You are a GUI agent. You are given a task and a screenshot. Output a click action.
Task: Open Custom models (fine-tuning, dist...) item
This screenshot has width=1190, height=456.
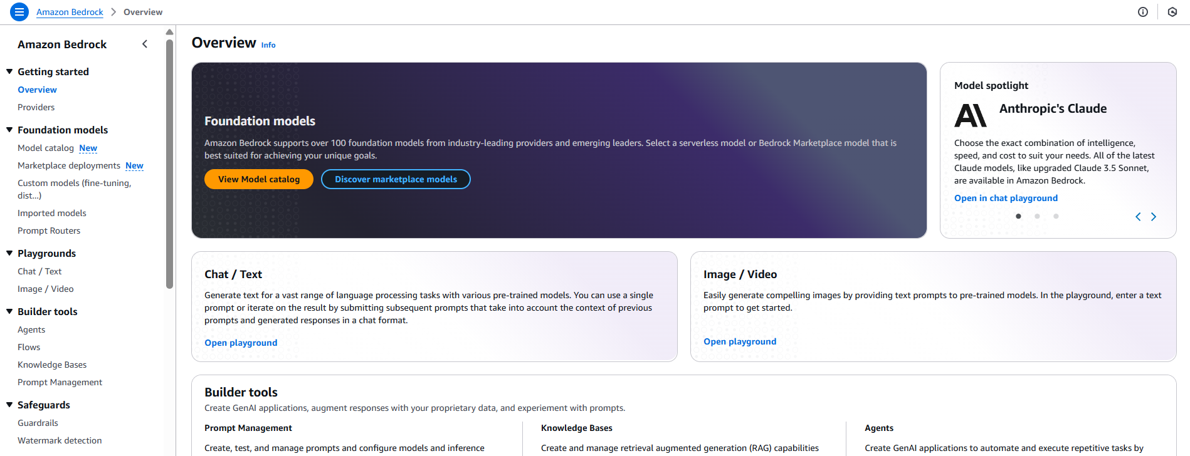[x=74, y=189]
